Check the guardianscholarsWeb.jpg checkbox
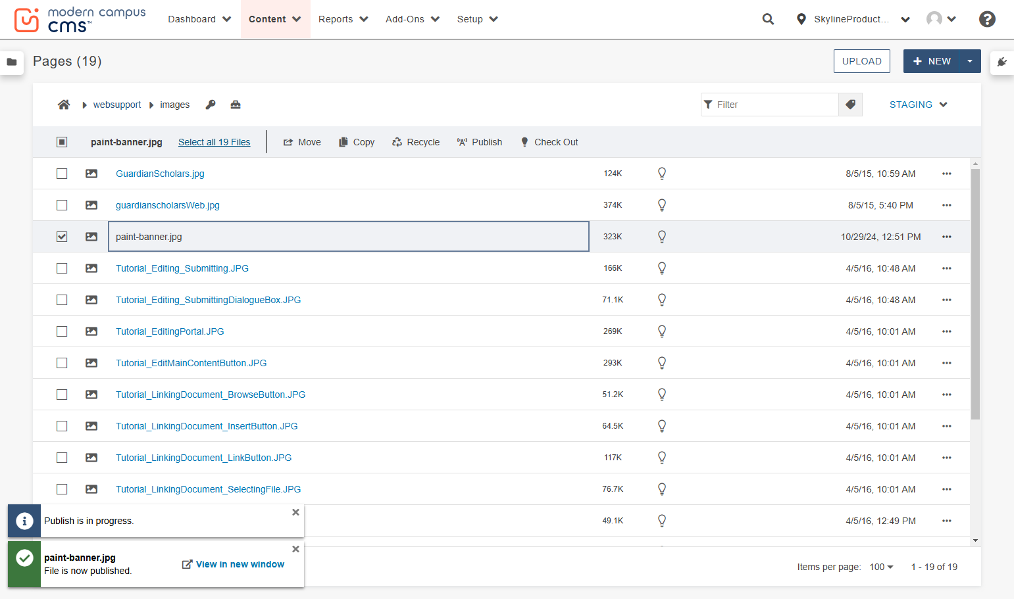 click(62, 205)
